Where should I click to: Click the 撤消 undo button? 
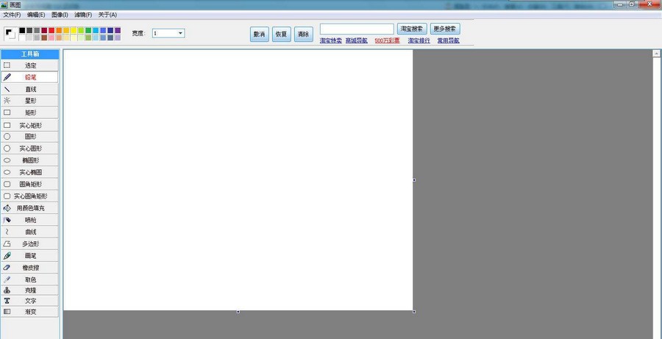click(259, 35)
